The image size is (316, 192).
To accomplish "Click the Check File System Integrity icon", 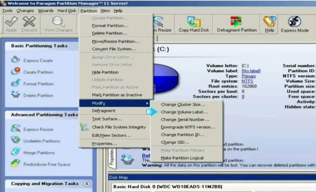I will (x=84, y=127).
